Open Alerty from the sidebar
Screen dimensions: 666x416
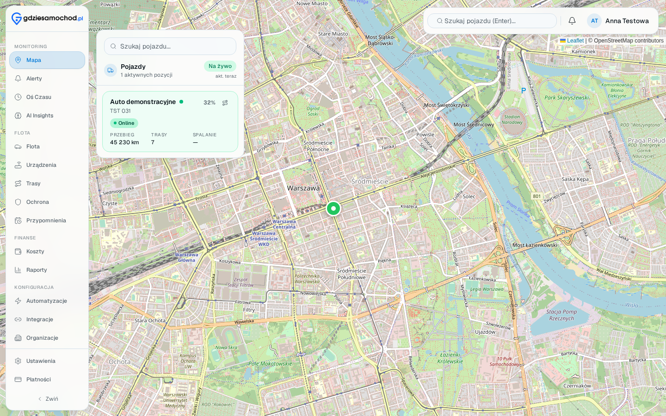click(x=47, y=79)
